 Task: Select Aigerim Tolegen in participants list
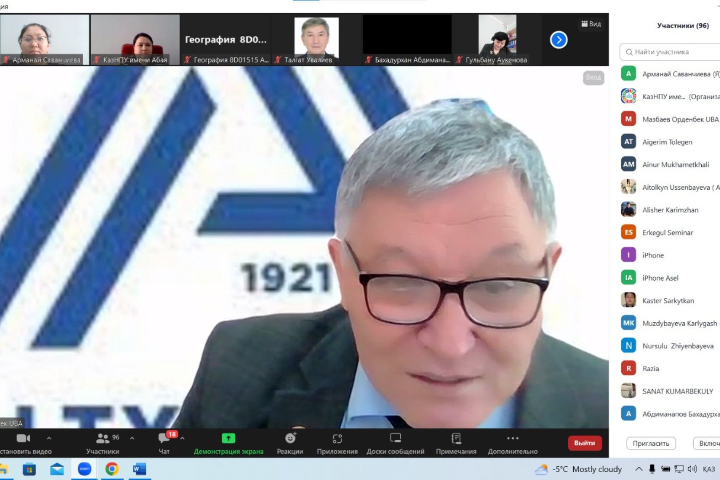(667, 142)
